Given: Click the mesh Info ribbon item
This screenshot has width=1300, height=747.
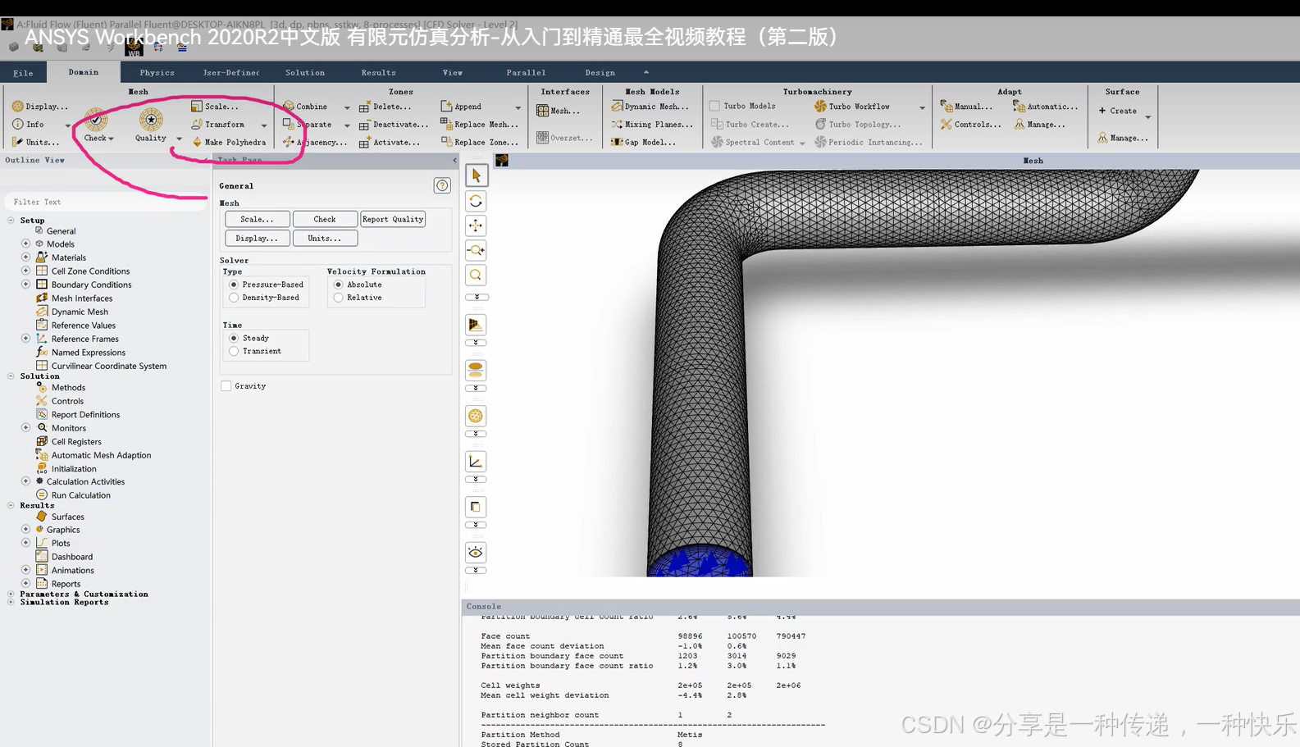Looking at the screenshot, I should pos(28,124).
